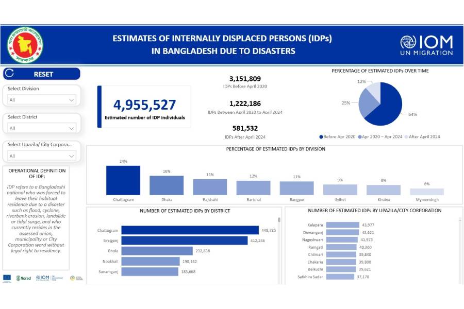Click the Norad logo in footer
The height and width of the screenshot is (309, 464).
(24, 278)
